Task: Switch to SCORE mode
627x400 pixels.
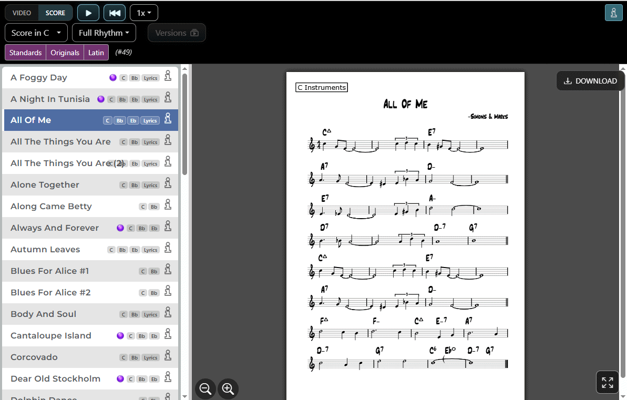Action: tap(55, 13)
